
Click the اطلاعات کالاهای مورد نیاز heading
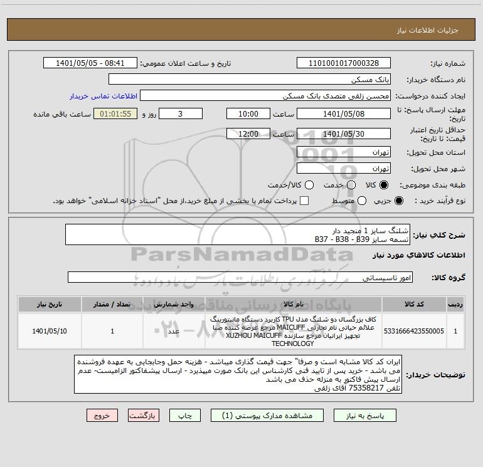tap(419, 255)
